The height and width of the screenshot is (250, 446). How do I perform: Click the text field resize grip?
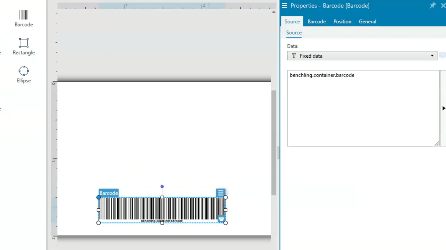[437, 144]
